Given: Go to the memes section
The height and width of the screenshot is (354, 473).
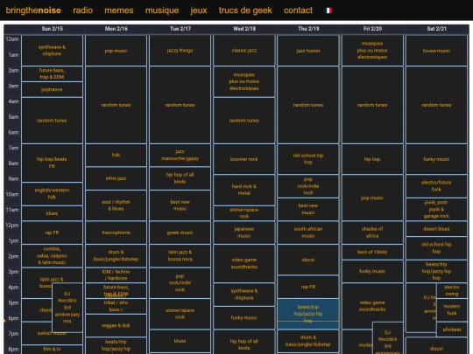Looking at the screenshot, I should click(x=119, y=10).
